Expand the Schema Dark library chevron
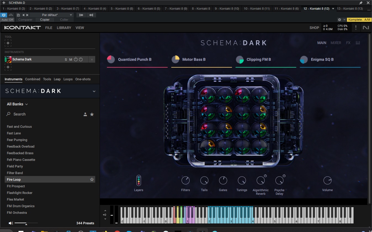Image resolution: width=372 pixels, height=232 pixels. (x=94, y=91)
